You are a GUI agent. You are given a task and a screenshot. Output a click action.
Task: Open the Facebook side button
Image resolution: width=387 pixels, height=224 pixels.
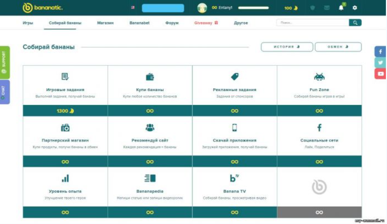(380, 52)
